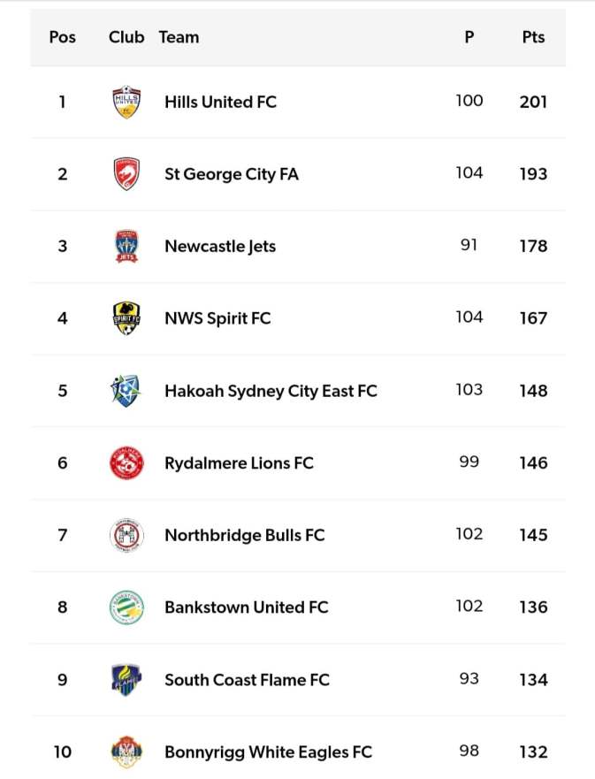Click St George City FA's 193 points
Screen dimensions: 595x779
tap(533, 174)
